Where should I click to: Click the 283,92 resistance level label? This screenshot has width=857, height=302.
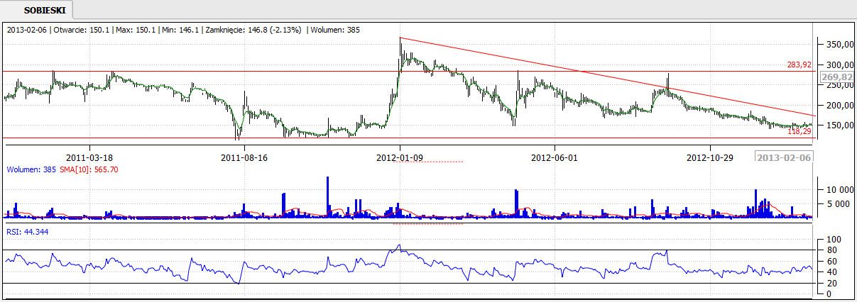pyautogui.click(x=799, y=65)
